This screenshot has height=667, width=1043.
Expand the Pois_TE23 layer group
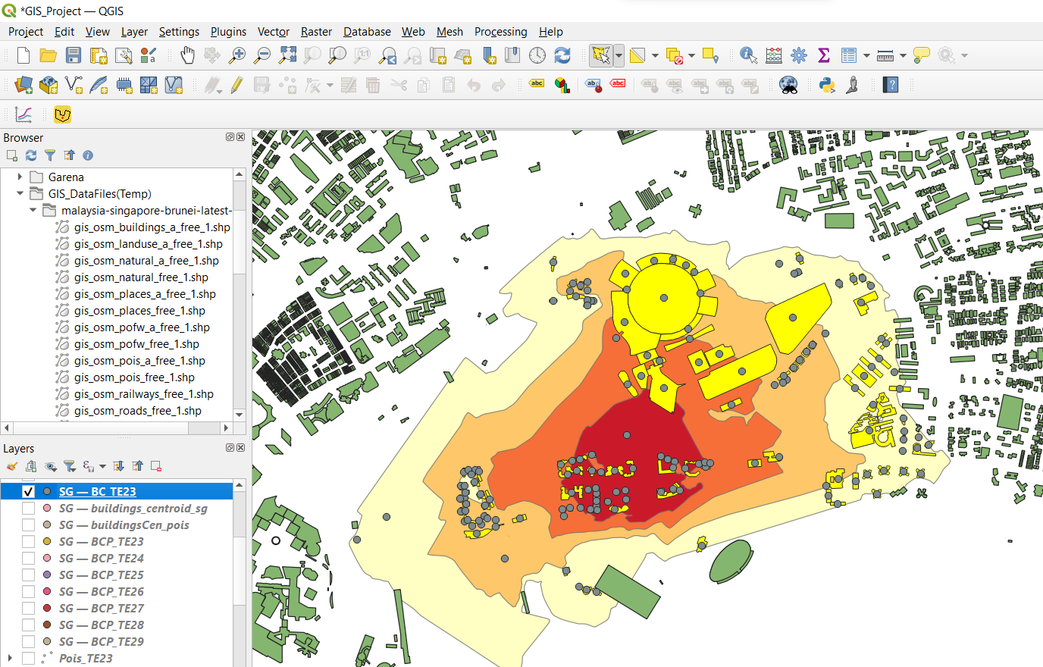[x=10, y=659]
